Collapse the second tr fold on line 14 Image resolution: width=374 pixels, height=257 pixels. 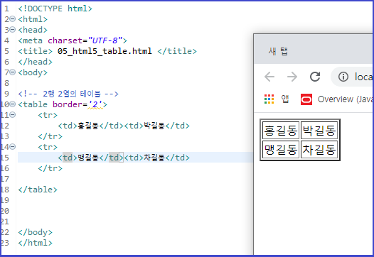(13, 147)
